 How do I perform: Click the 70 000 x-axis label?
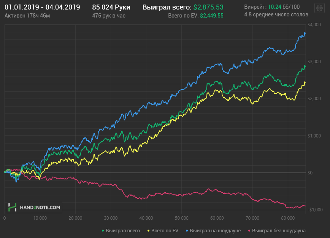(252, 218)
